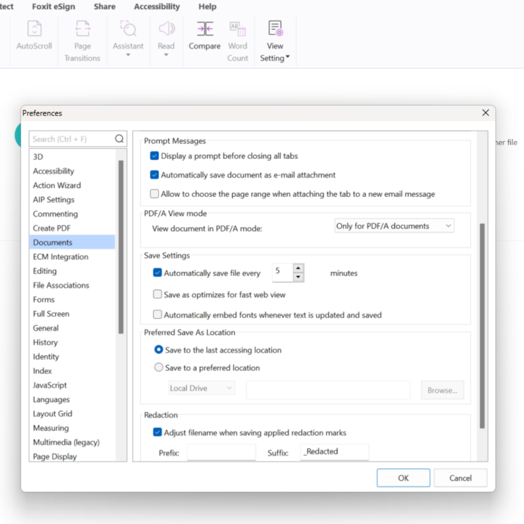The width and height of the screenshot is (524, 524).
Task: Select Save to a preferred location radio
Action: pyautogui.click(x=159, y=367)
